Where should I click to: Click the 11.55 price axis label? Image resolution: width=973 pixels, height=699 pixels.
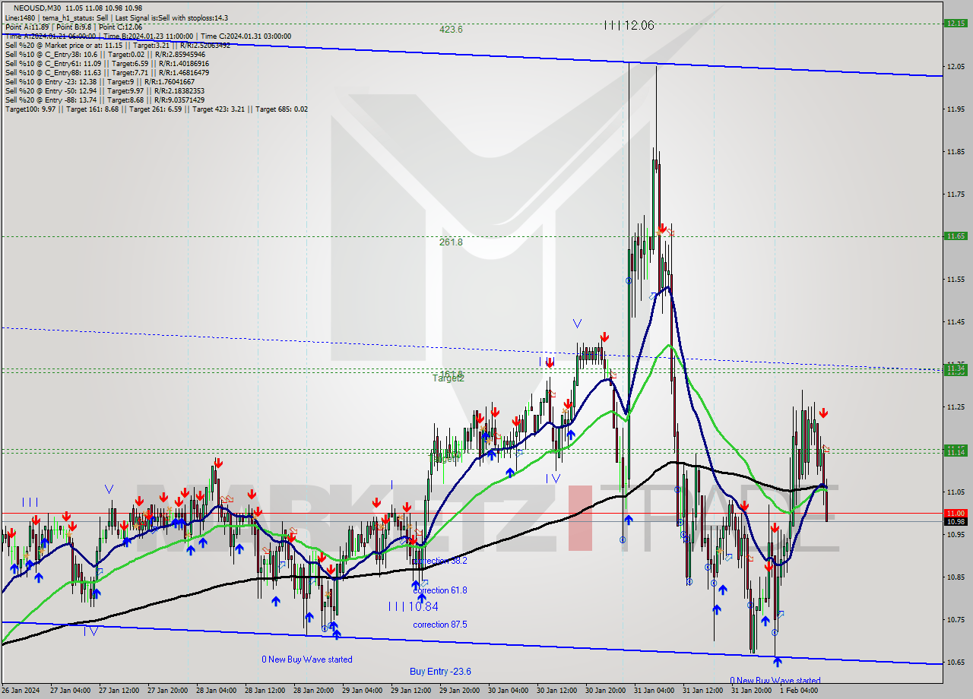tap(956, 280)
